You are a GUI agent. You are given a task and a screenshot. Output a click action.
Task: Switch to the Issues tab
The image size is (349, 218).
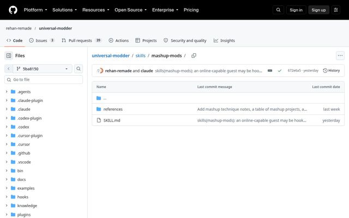[41, 40]
